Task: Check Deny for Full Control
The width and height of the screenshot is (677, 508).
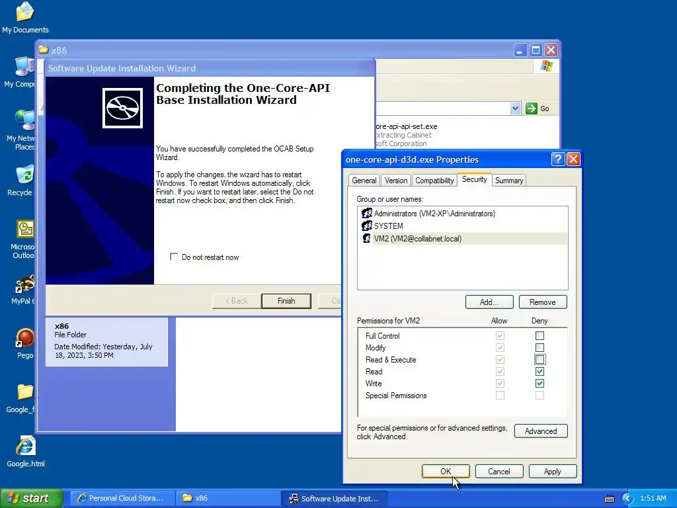Action: [539, 335]
